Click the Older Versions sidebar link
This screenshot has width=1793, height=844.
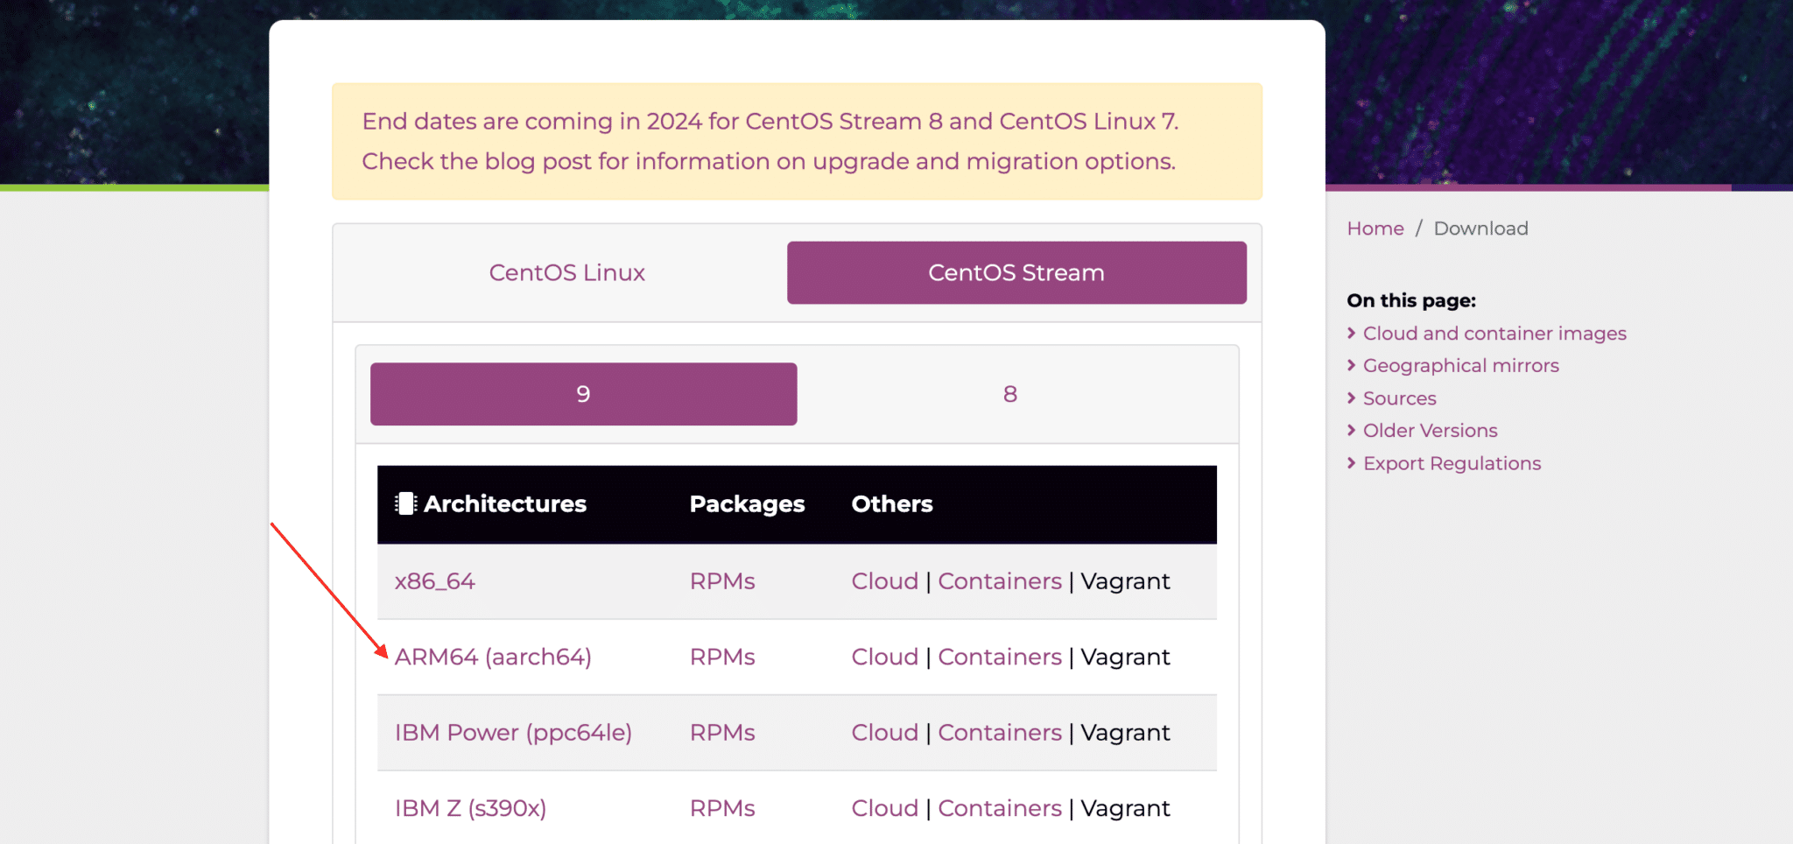pos(1429,430)
